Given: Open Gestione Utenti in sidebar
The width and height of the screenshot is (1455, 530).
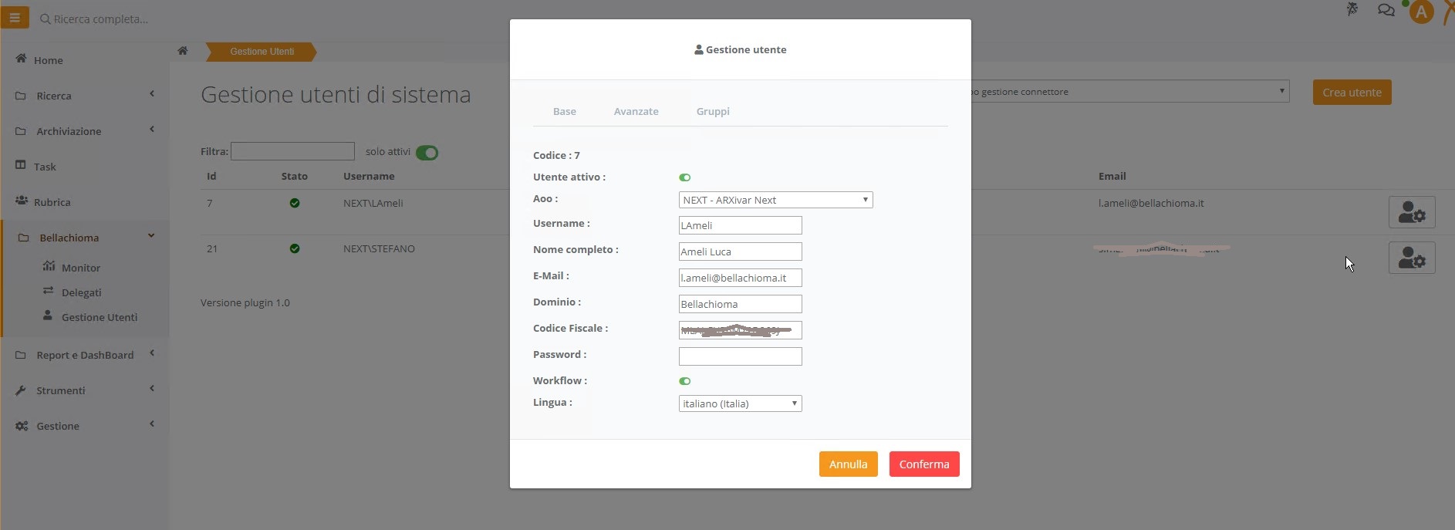Looking at the screenshot, I should [x=99, y=317].
